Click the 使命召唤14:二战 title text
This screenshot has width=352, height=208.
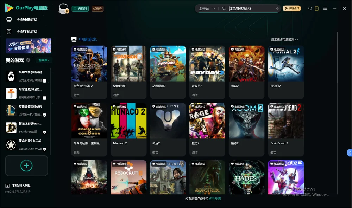tap(30, 141)
